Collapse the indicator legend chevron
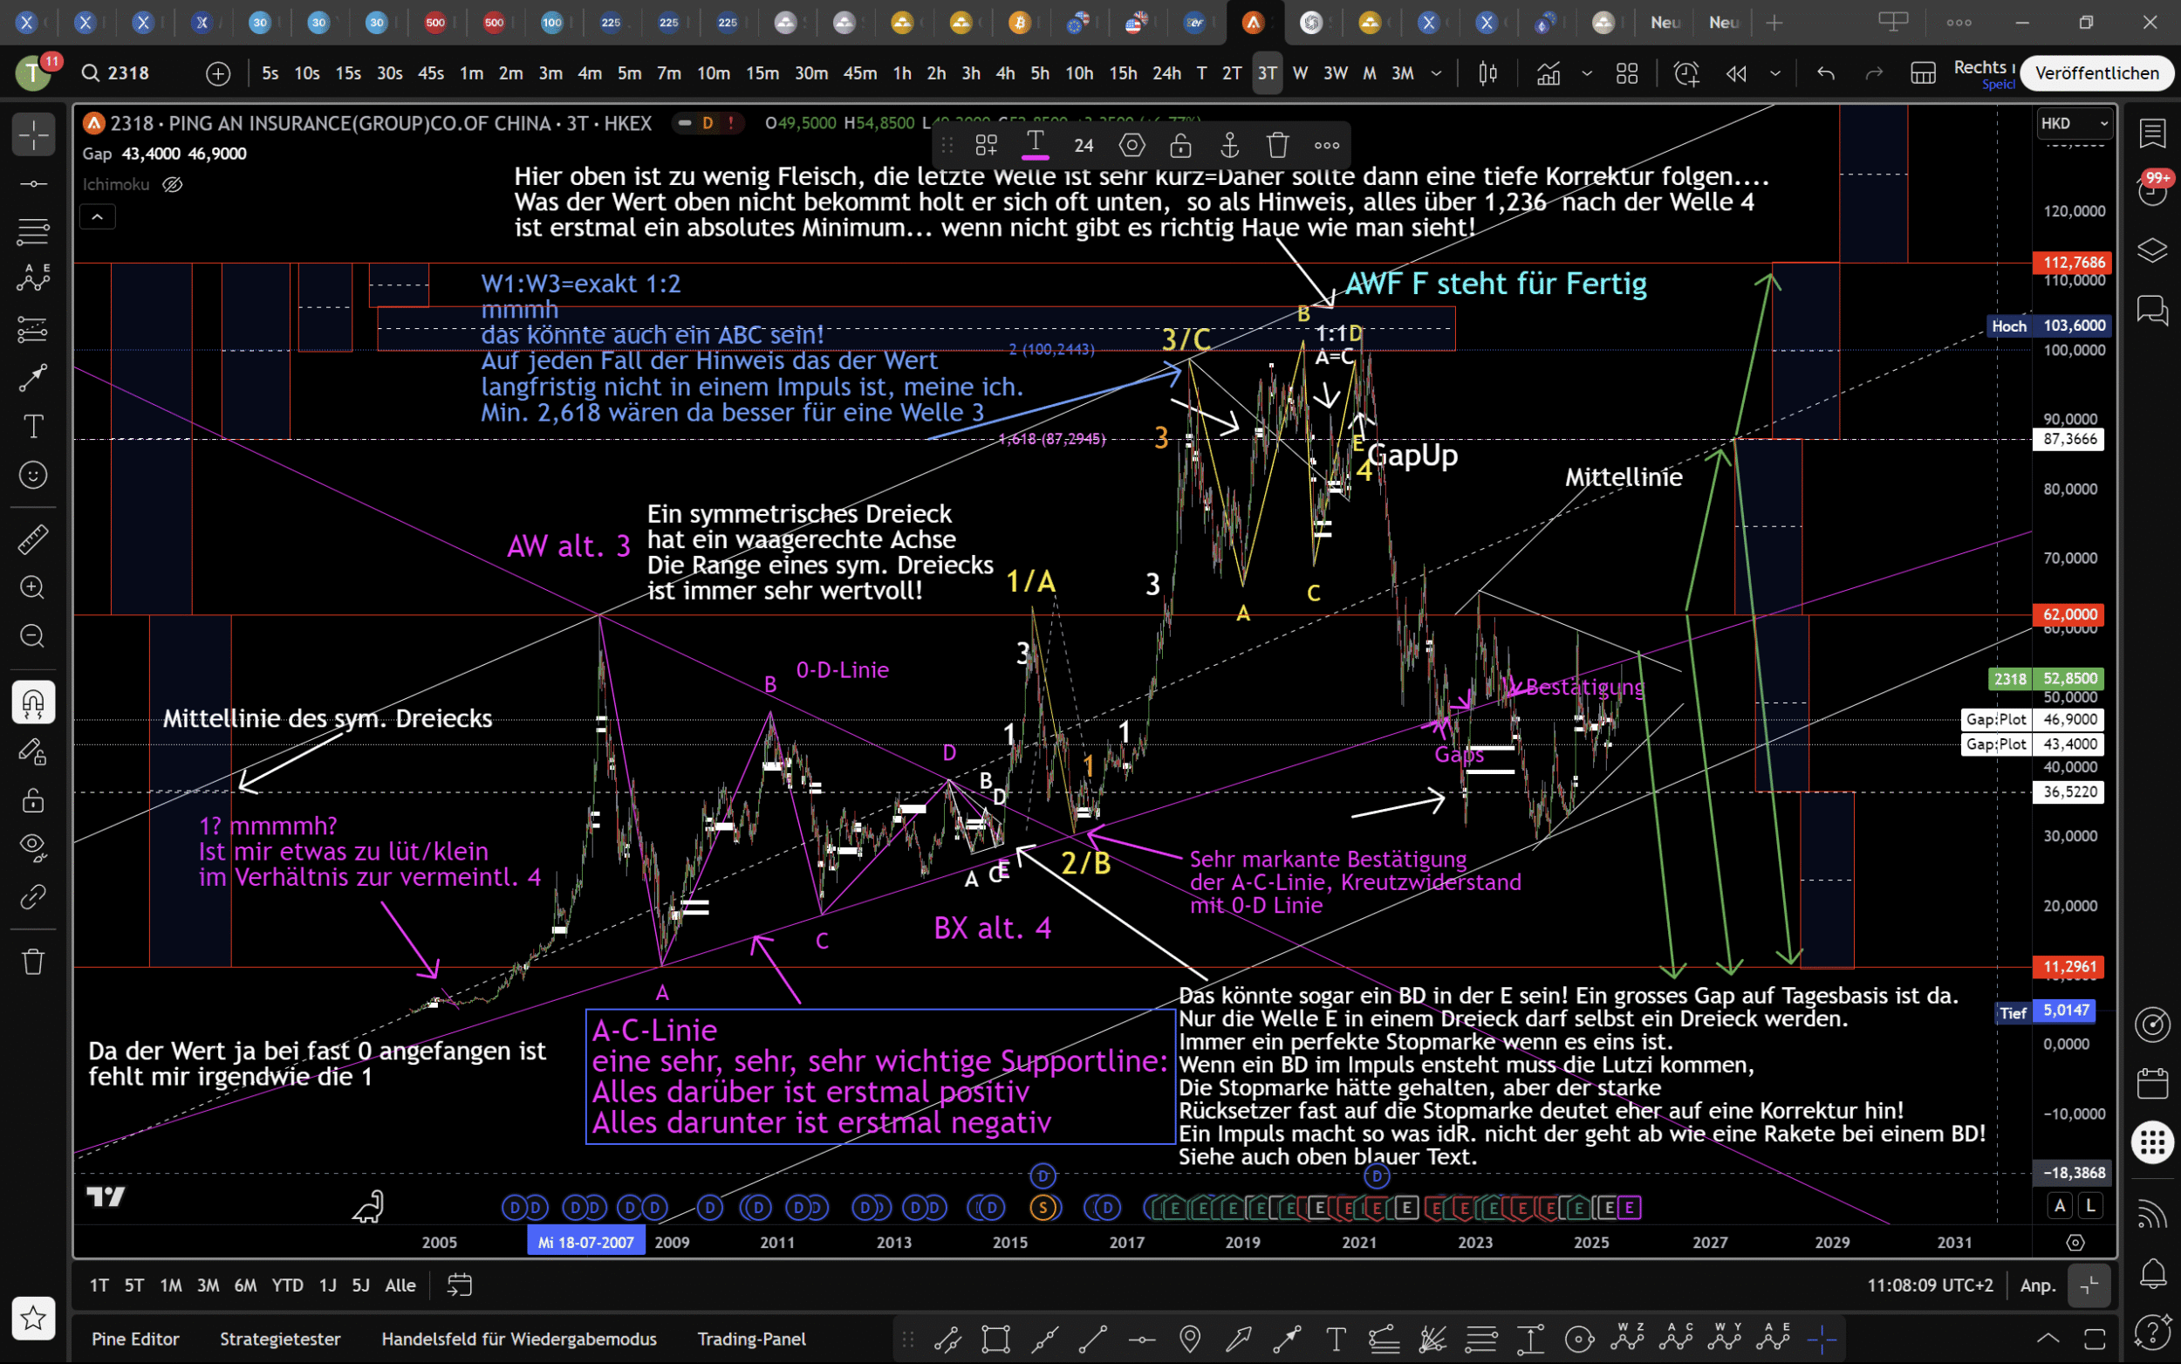 coord(98,216)
